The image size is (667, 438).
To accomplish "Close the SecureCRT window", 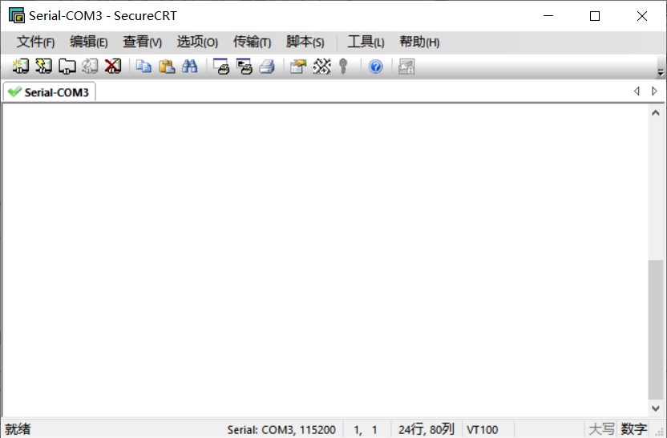I will (x=642, y=16).
